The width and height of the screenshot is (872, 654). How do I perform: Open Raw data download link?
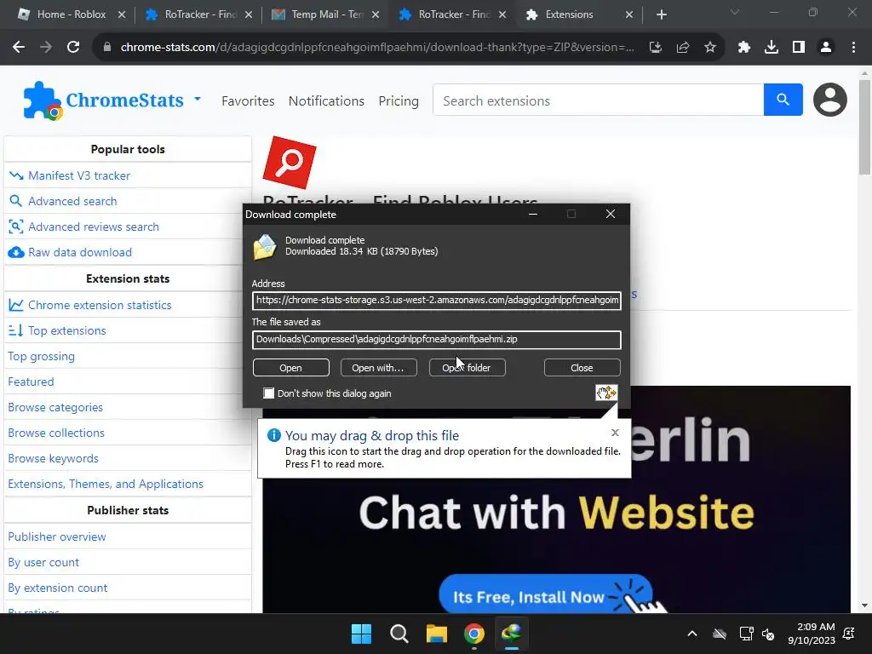(x=80, y=252)
